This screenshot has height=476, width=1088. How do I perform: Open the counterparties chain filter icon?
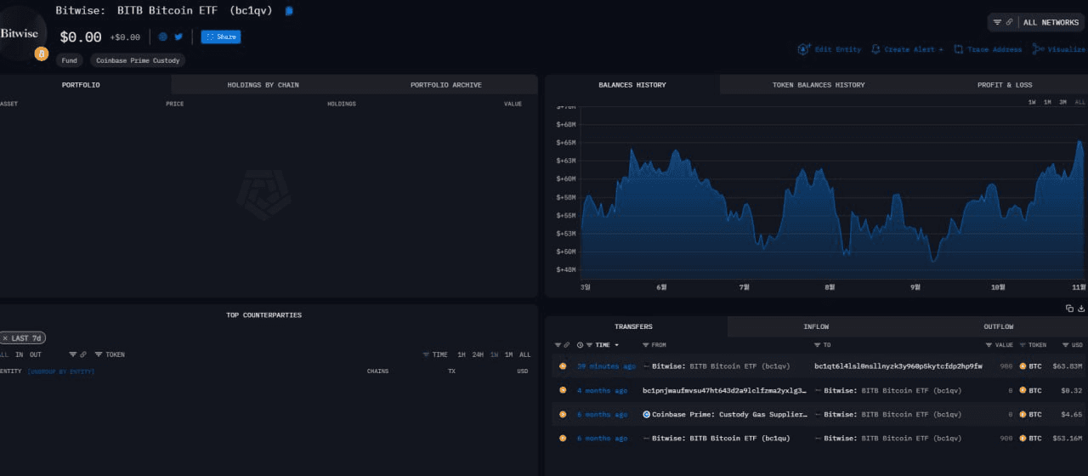(x=78, y=354)
